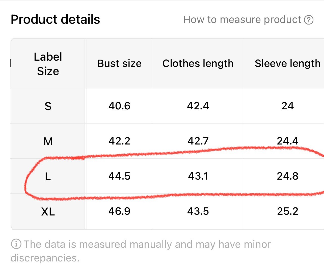Screen dimensions: 324x266
Task: Click the info icon beside the measurement disclaimer
Action: tap(16, 244)
